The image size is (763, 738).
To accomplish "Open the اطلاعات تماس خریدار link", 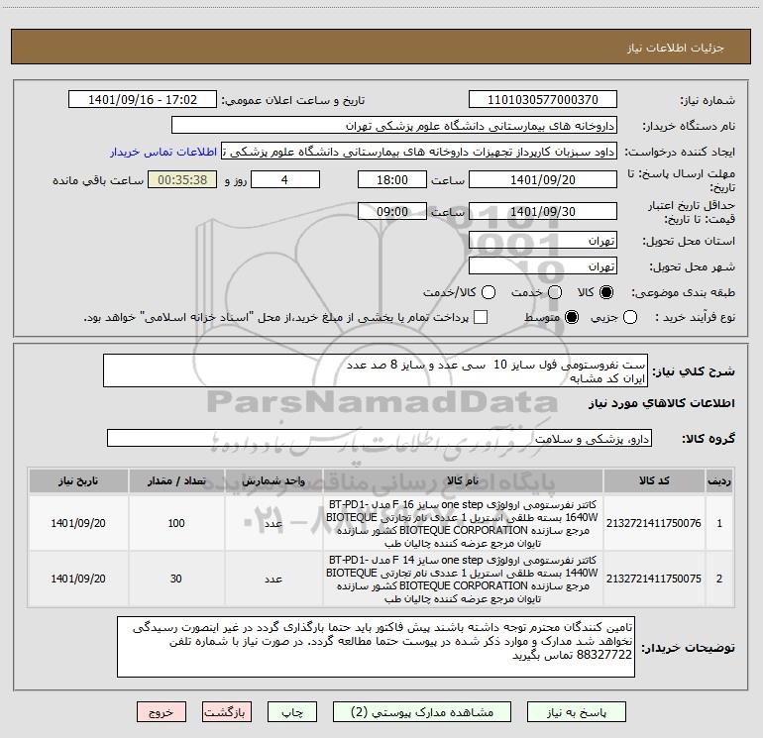I will click(163, 152).
